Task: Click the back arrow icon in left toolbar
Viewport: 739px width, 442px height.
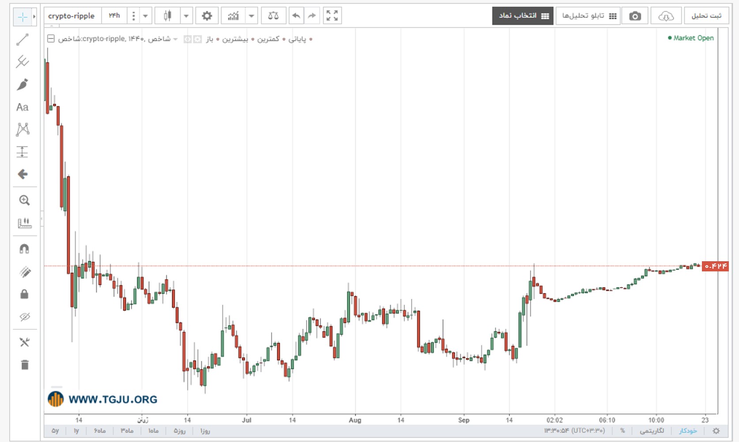Action: (x=23, y=174)
